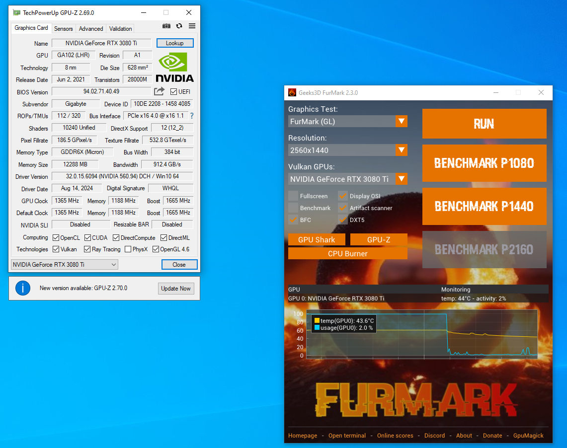Open the FurMark Homepage link

pyautogui.click(x=303, y=436)
